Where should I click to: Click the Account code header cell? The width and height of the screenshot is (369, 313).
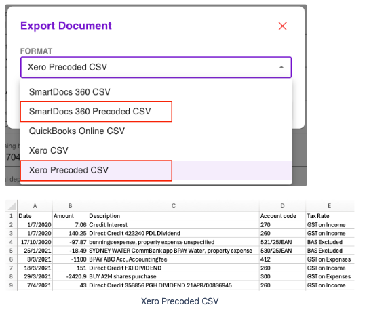[282, 216]
